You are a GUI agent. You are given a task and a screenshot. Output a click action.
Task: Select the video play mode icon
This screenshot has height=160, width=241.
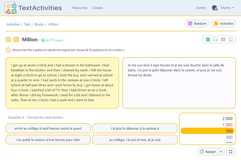(x=223, y=39)
